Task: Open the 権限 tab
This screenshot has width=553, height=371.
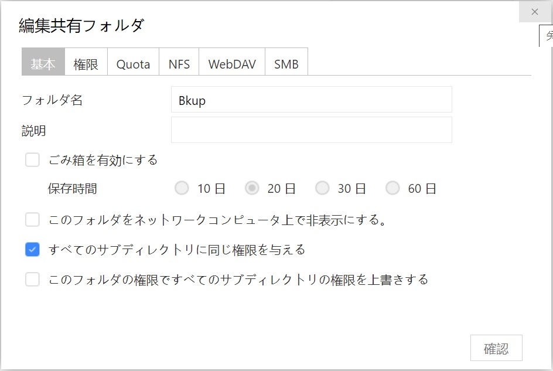Action: pos(86,64)
